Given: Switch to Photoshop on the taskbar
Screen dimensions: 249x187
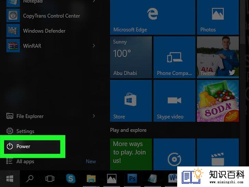Looking at the screenshot, I should click(132, 178).
